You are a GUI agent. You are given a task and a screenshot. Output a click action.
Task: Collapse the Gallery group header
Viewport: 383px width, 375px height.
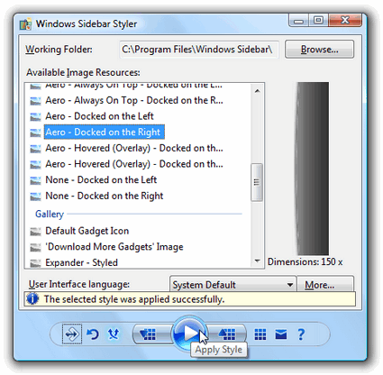[x=50, y=214]
